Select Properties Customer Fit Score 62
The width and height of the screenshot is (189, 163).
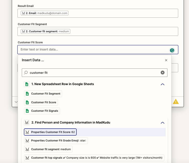click(50, 132)
